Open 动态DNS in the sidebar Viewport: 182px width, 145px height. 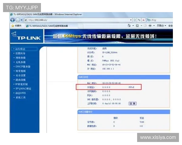point(21,93)
